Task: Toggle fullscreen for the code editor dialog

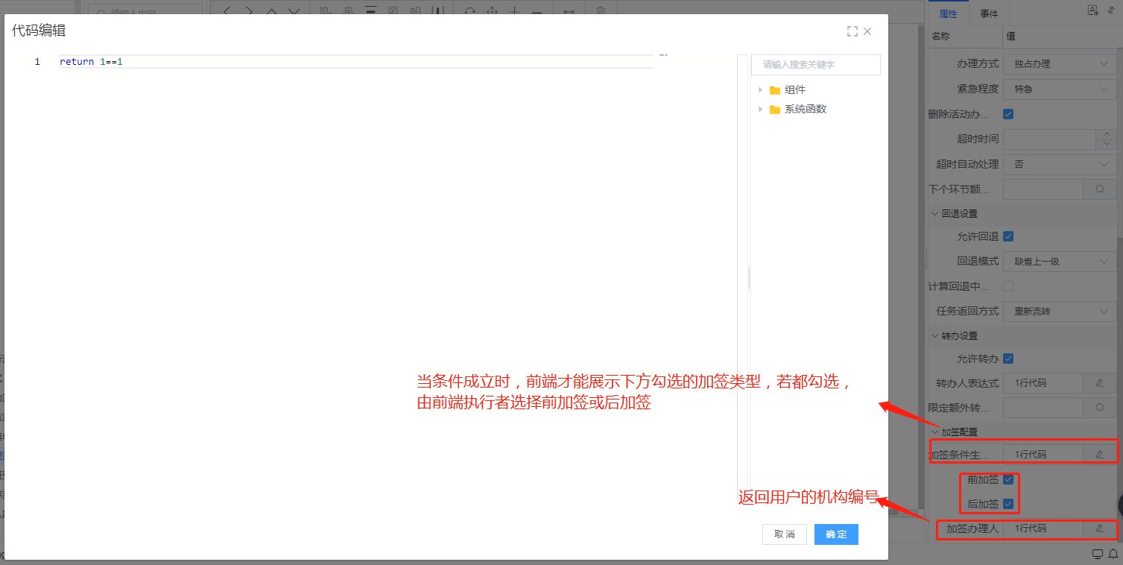Action: pos(852,31)
